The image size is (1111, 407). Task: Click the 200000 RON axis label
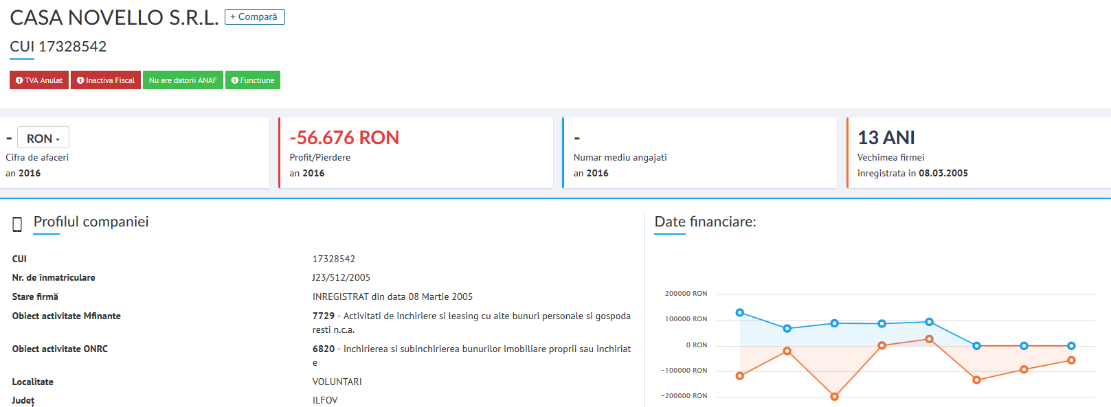[686, 294]
